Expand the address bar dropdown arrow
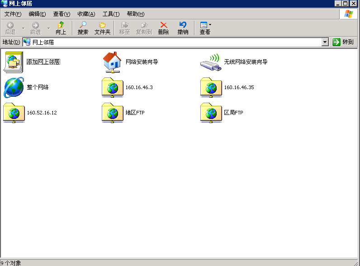 click(325, 42)
